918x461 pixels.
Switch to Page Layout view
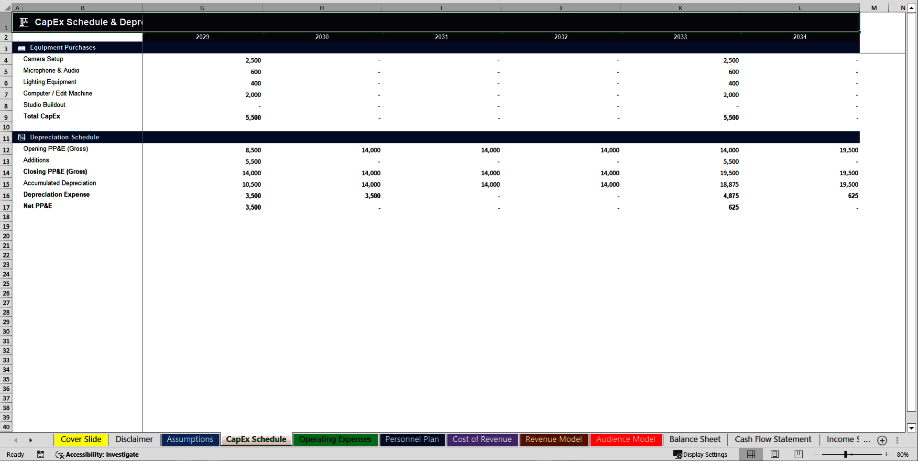pos(775,454)
